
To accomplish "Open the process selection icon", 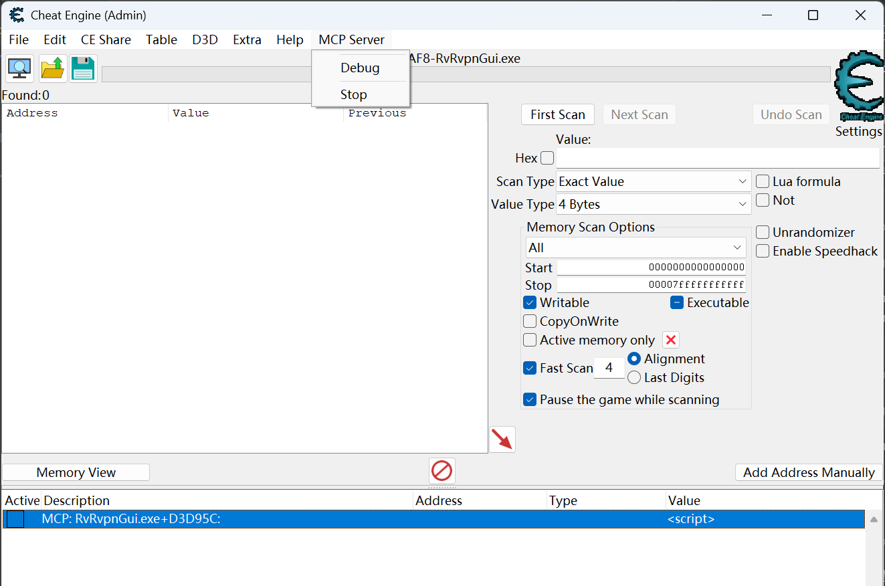I will (19, 68).
